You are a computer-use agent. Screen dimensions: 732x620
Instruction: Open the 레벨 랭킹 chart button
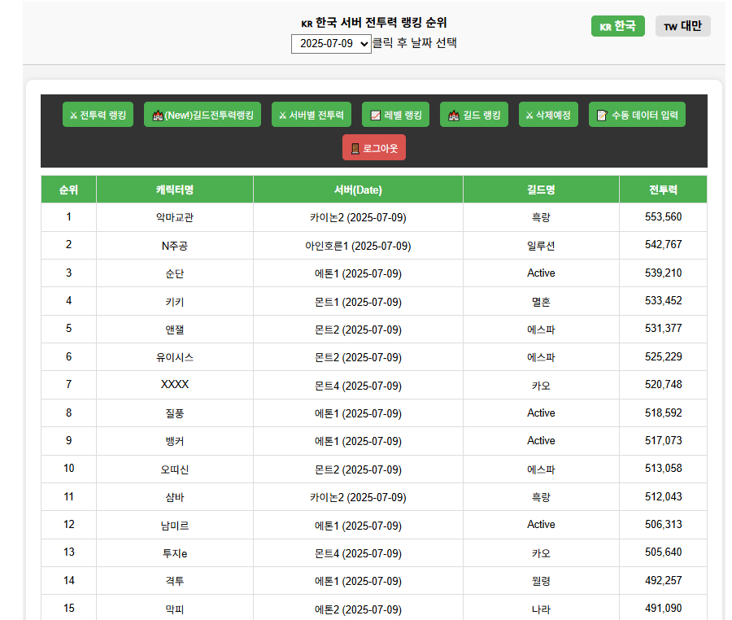point(395,116)
